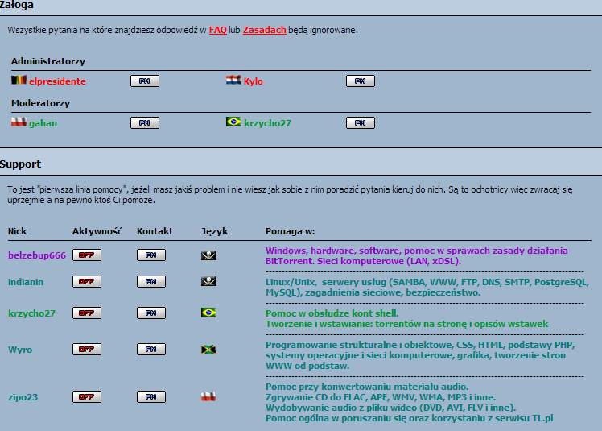Open krzycho27 profile in Support table

[x=32, y=313]
